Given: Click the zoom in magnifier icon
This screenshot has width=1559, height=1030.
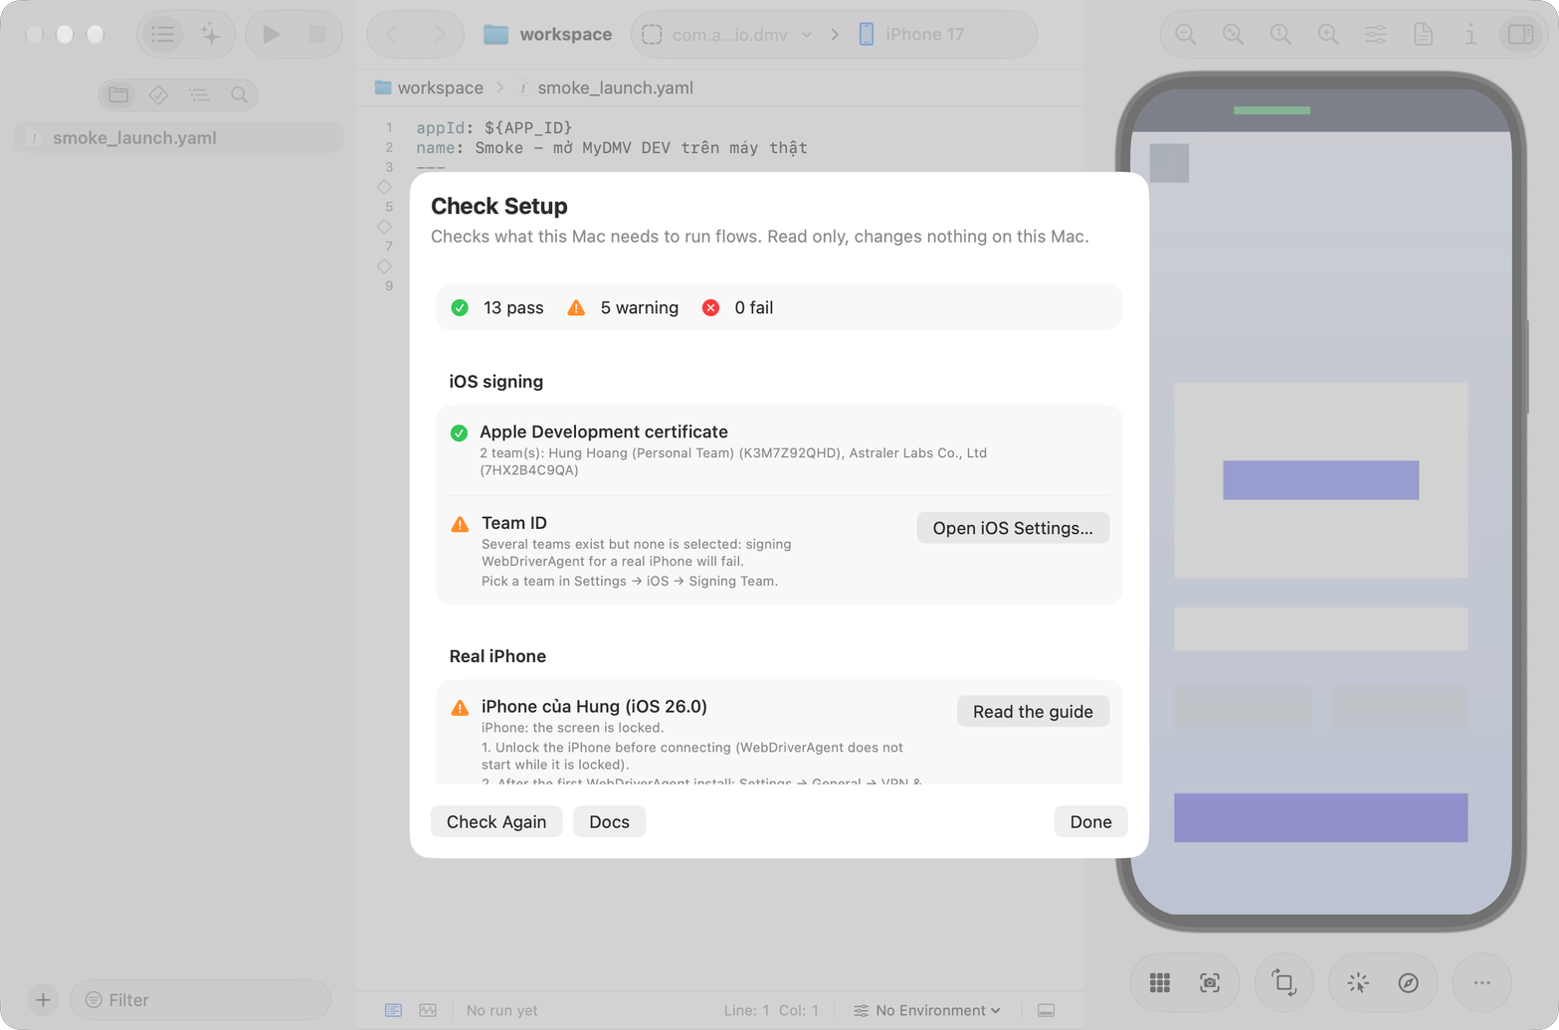Looking at the screenshot, I should pyautogui.click(x=1327, y=34).
